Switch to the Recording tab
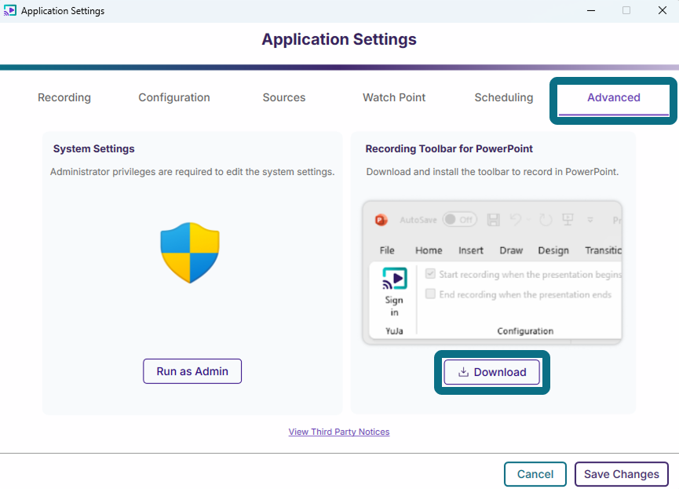679x489 pixels. 64,97
